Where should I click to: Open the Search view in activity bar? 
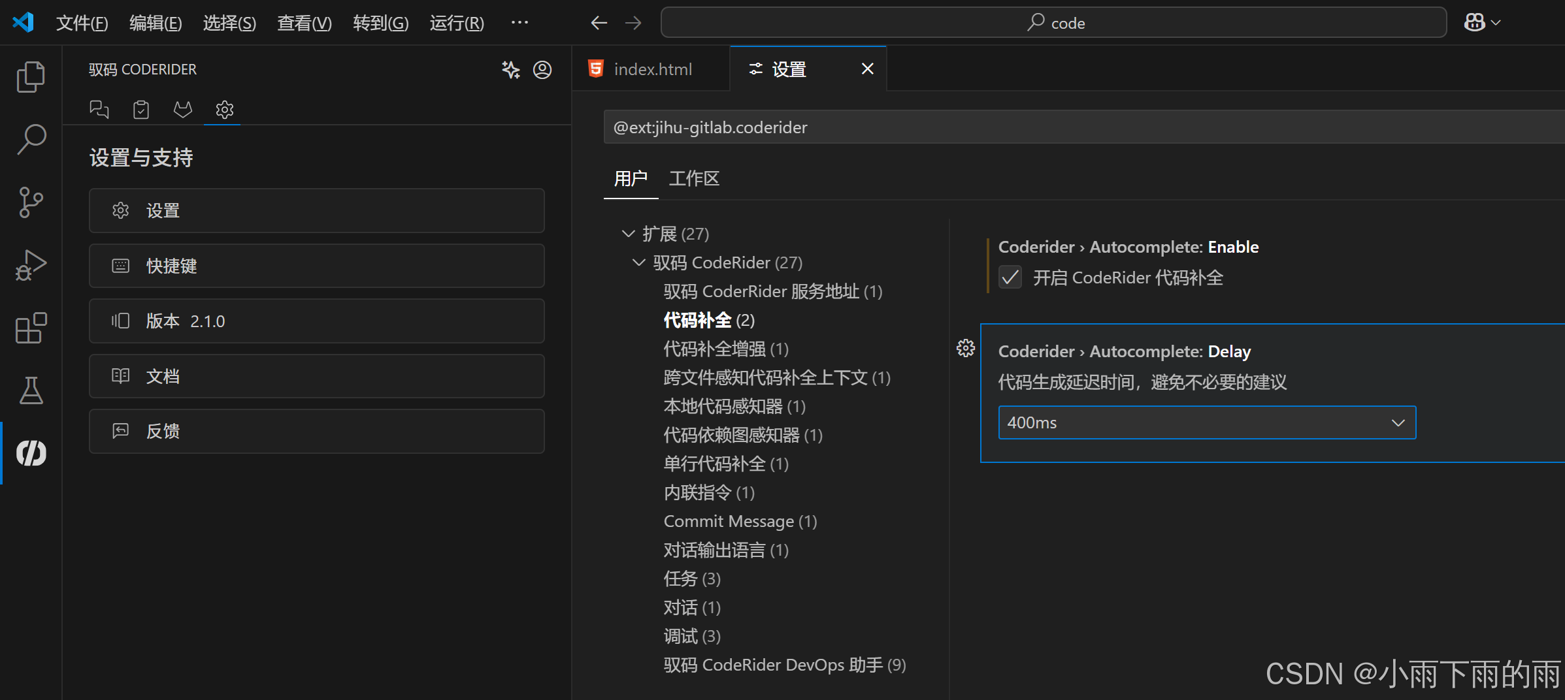(x=31, y=140)
